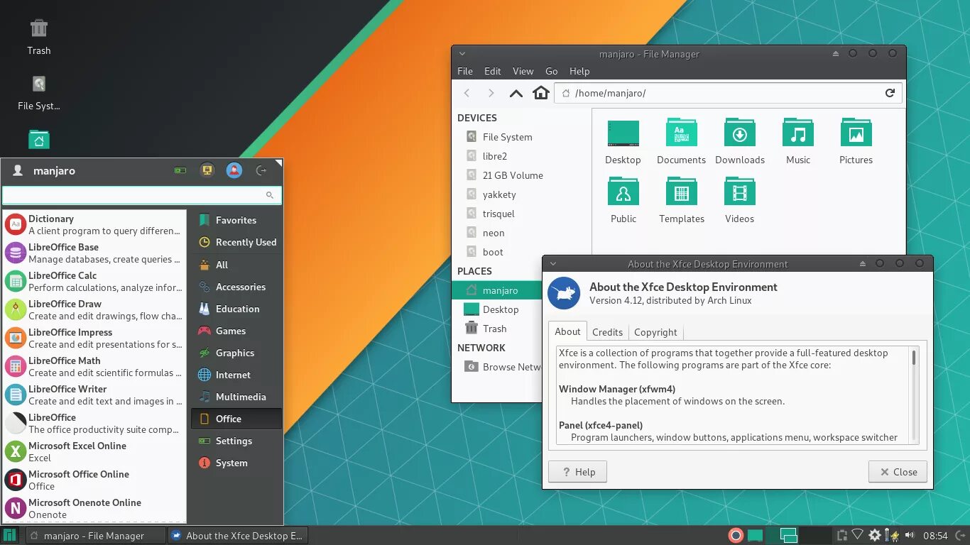Select the Music folder
The height and width of the screenshot is (545, 970).
[798, 142]
